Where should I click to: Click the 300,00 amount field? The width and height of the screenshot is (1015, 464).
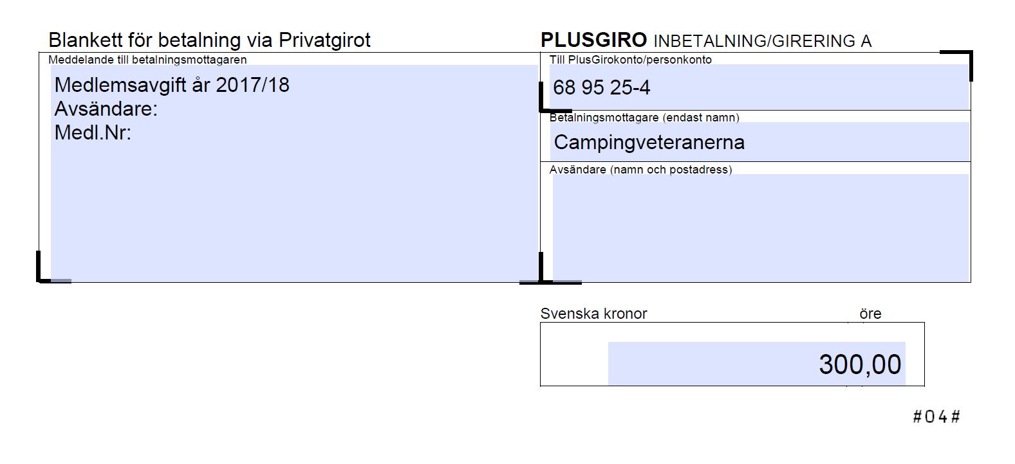756,364
